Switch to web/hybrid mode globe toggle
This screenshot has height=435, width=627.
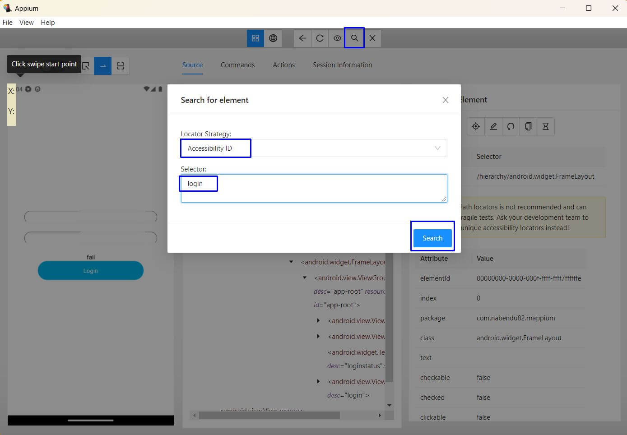click(273, 38)
